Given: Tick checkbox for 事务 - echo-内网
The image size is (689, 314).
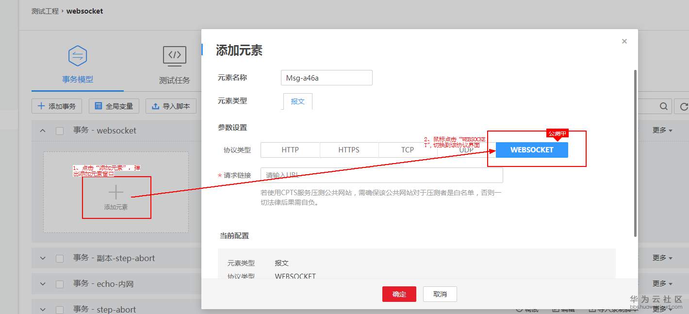Looking at the screenshot, I should coord(60,284).
